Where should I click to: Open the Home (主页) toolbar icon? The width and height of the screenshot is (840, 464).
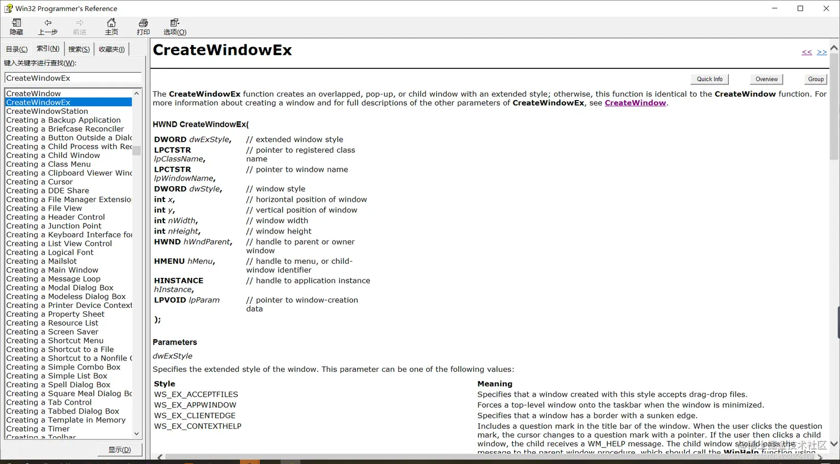point(112,26)
